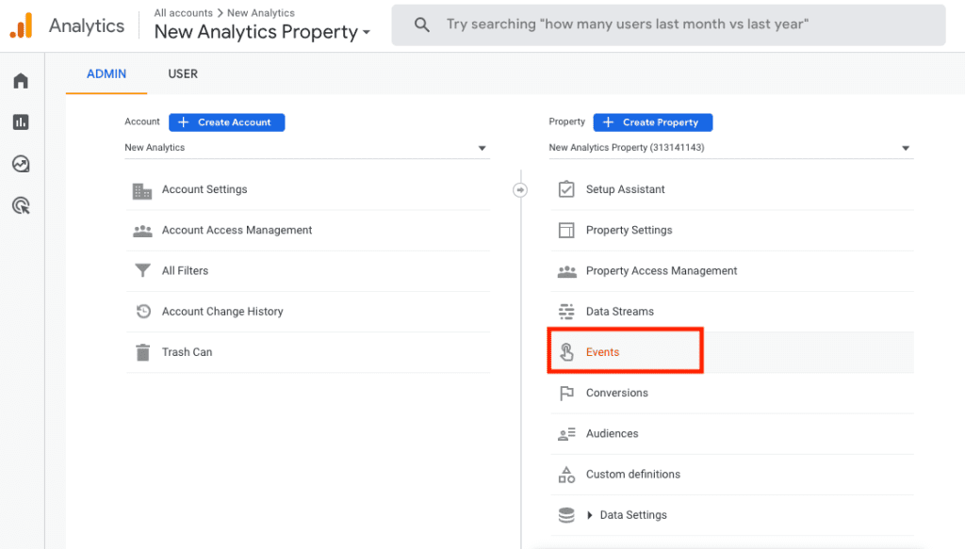Expand the Data Settings section

click(x=591, y=515)
